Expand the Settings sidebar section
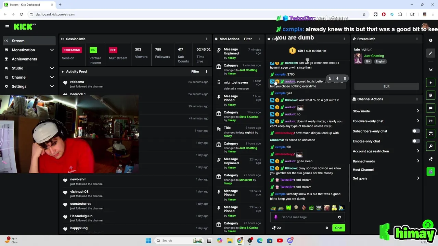Image resolution: width=438 pixels, height=246 pixels. pos(52,86)
